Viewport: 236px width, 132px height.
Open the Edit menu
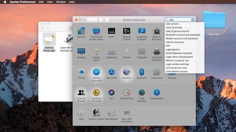[41, 2]
